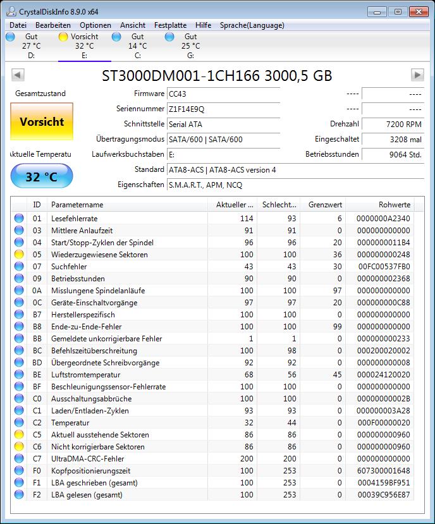Open the Optionen menu
Viewport: 435px width, 524px height.
point(95,25)
